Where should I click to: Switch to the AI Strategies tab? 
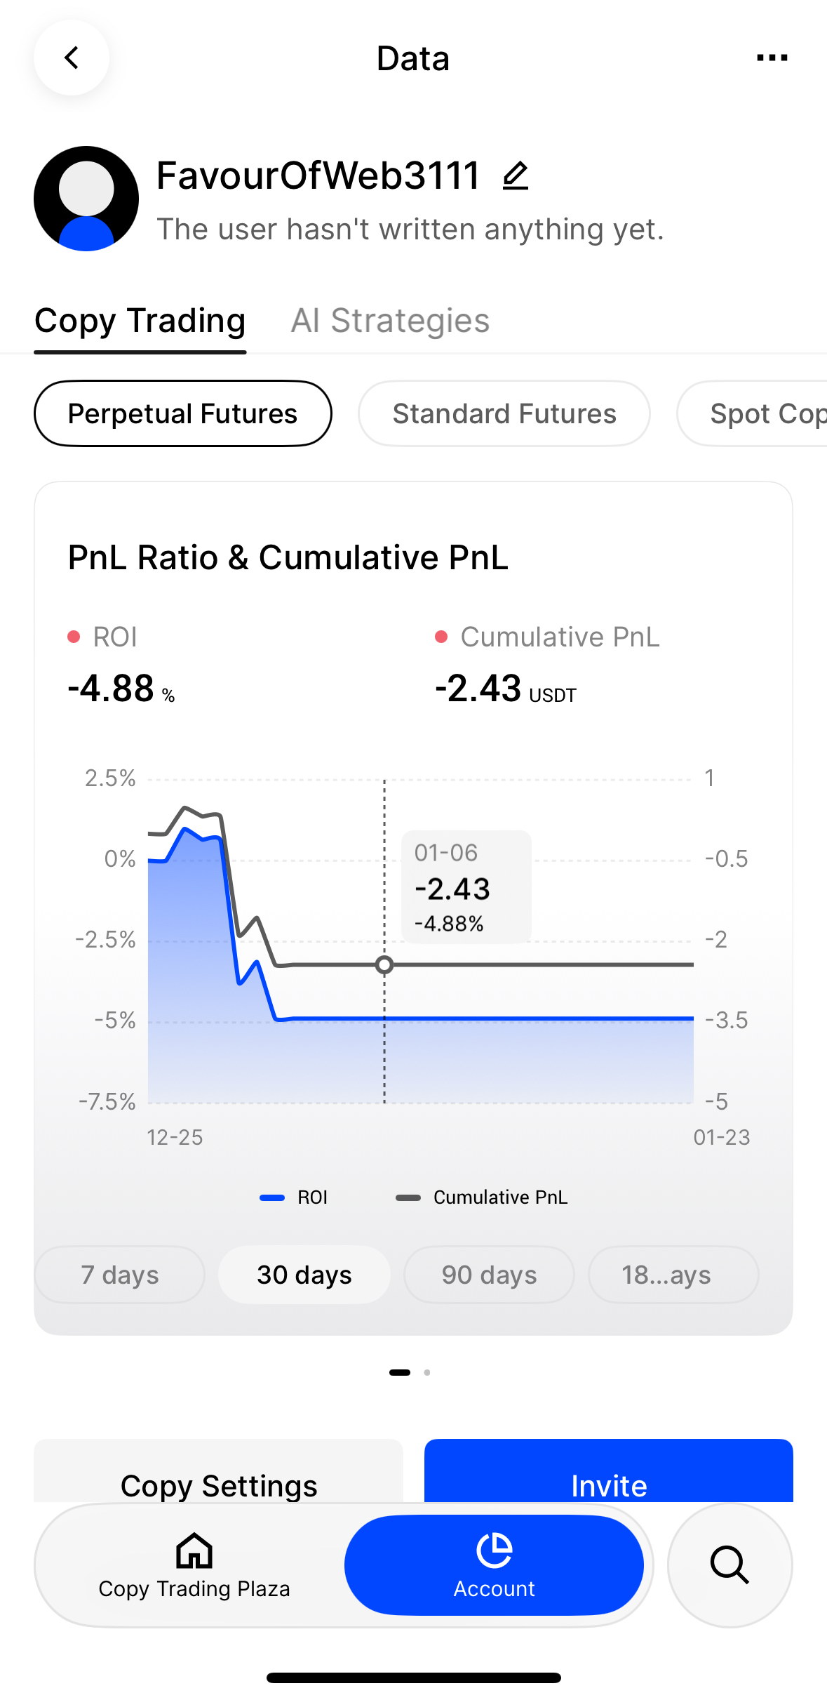pos(390,321)
